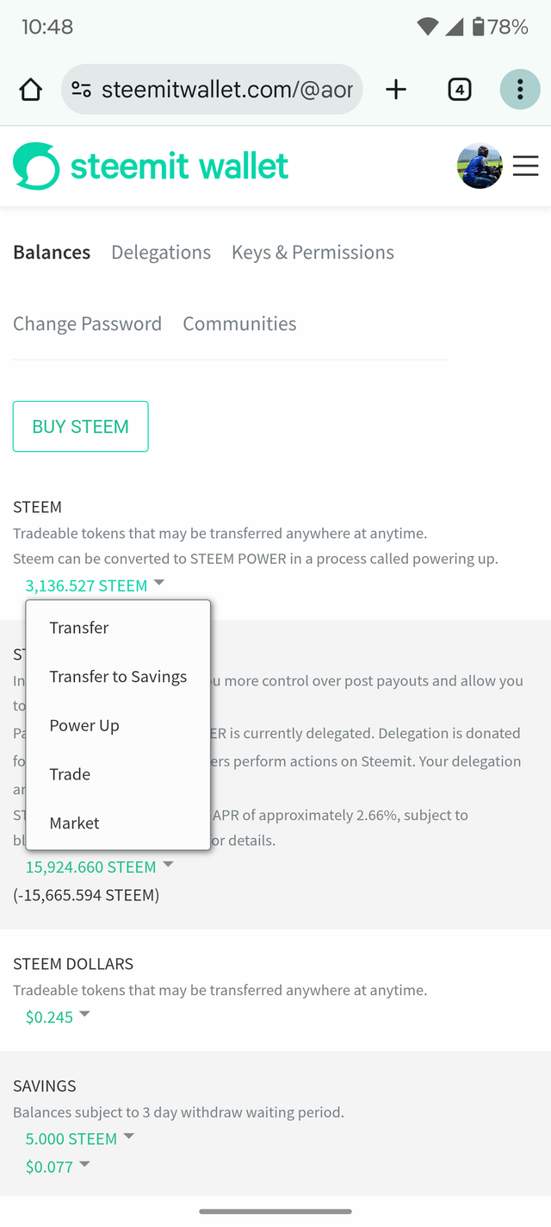Select Power Up in the menu
Viewport: 551px width, 1227px height.
point(84,725)
